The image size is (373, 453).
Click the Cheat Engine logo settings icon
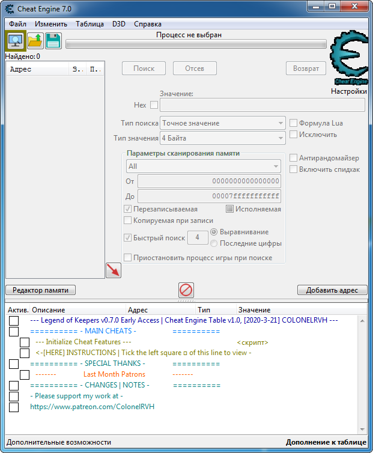pos(349,58)
